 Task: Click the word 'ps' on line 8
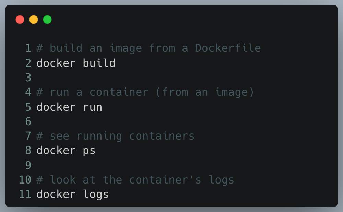point(89,151)
